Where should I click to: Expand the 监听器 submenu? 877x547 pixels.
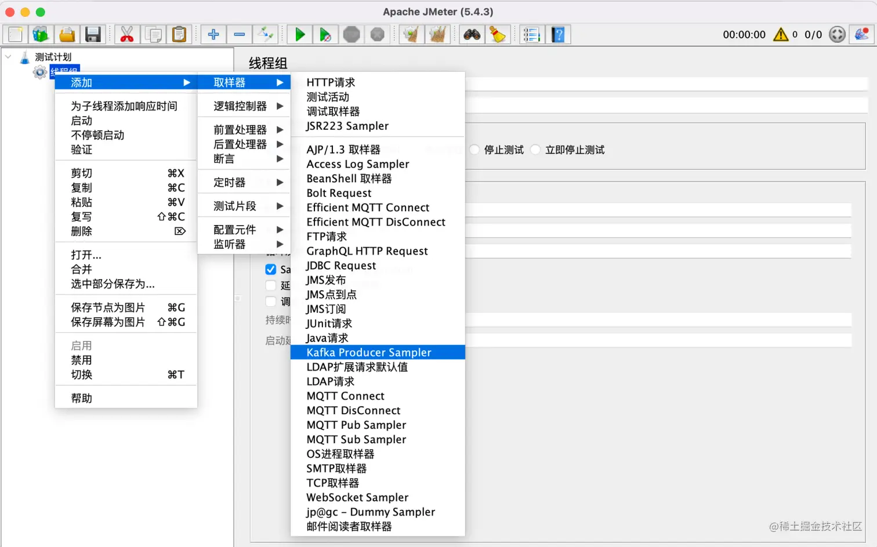pos(244,244)
